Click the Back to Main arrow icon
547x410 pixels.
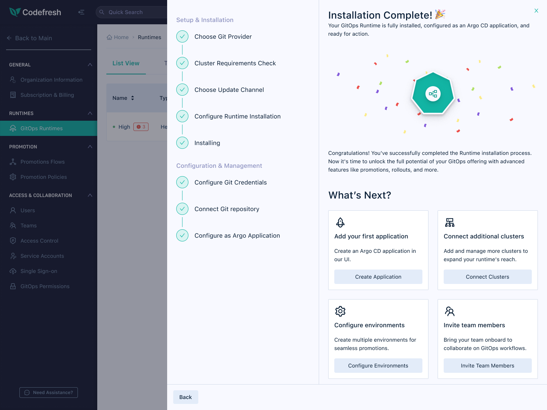9,38
